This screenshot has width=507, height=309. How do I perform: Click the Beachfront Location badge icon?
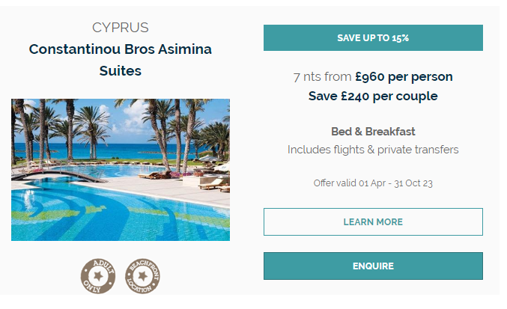142,275
